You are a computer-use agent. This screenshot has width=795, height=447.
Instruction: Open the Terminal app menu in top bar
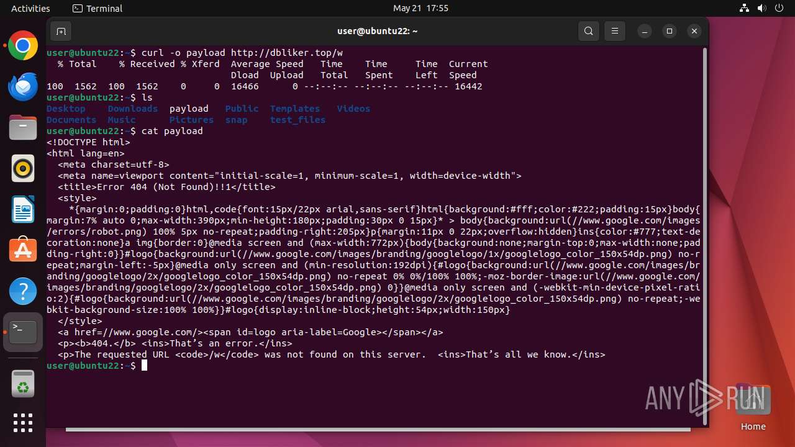(98, 8)
